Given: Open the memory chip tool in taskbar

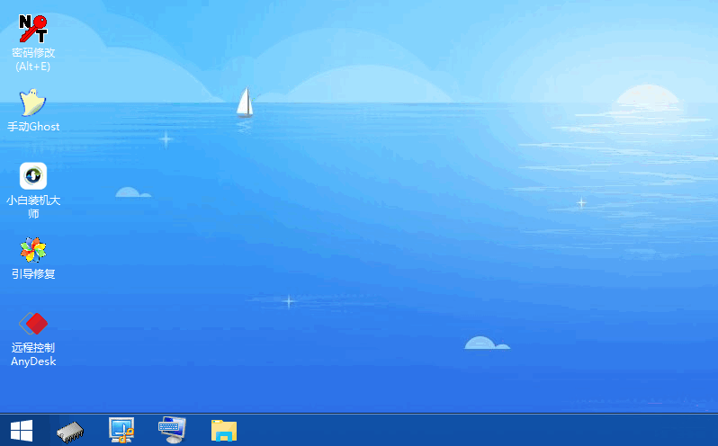Looking at the screenshot, I should 70,431.
